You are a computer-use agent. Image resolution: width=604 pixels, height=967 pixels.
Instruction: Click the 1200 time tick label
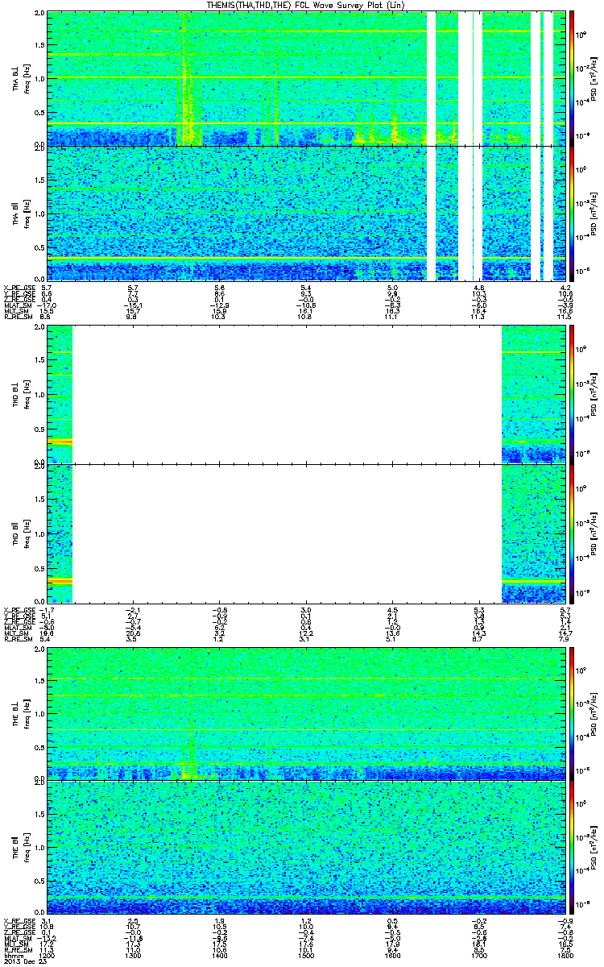pos(48,956)
